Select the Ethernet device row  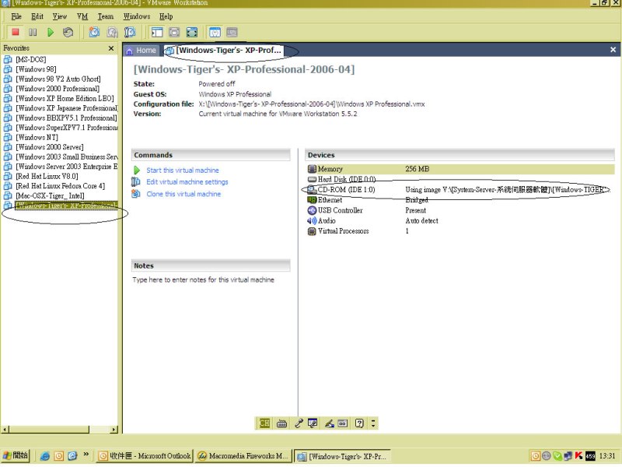coord(460,200)
